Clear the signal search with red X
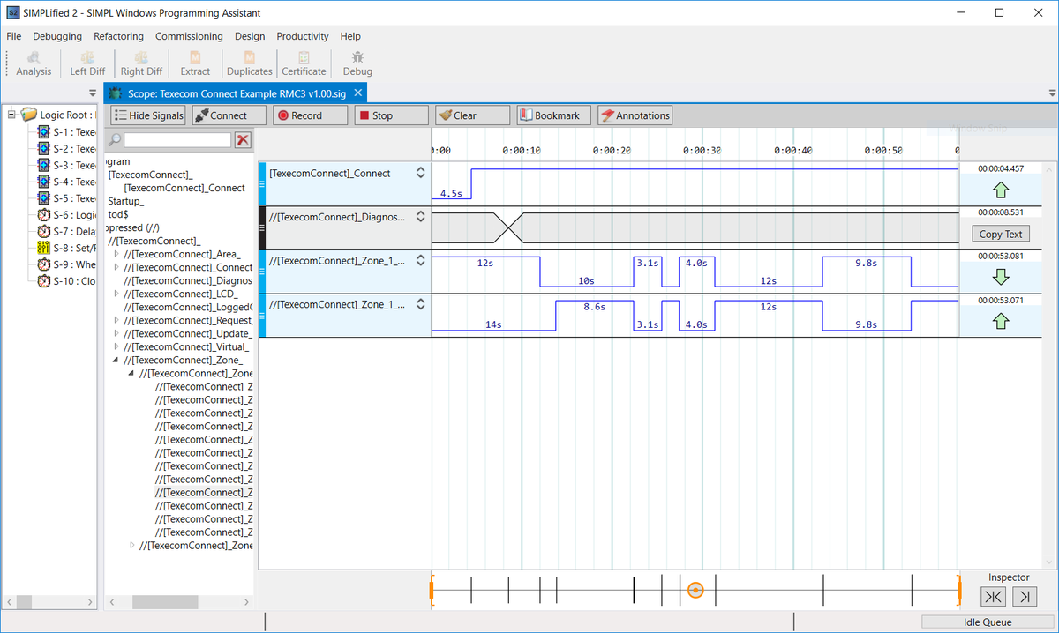Screen dimensions: 1059x633 tap(243, 140)
